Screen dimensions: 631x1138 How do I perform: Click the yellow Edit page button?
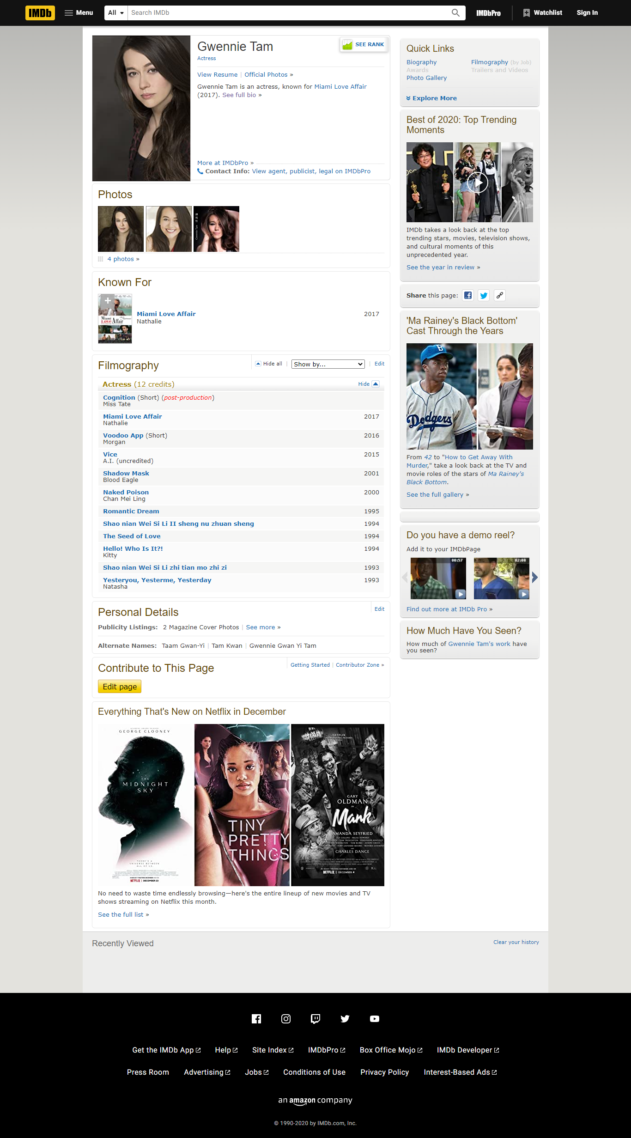[x=120, y=687]
